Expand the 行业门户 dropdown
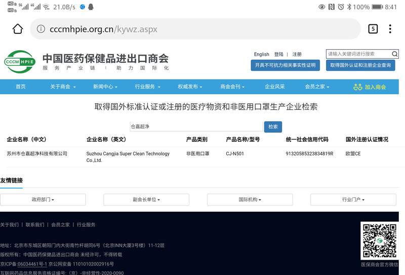Image resolution: width=405 pixels, height=275 pixels. pyautogui.click(x=353, y=200)
